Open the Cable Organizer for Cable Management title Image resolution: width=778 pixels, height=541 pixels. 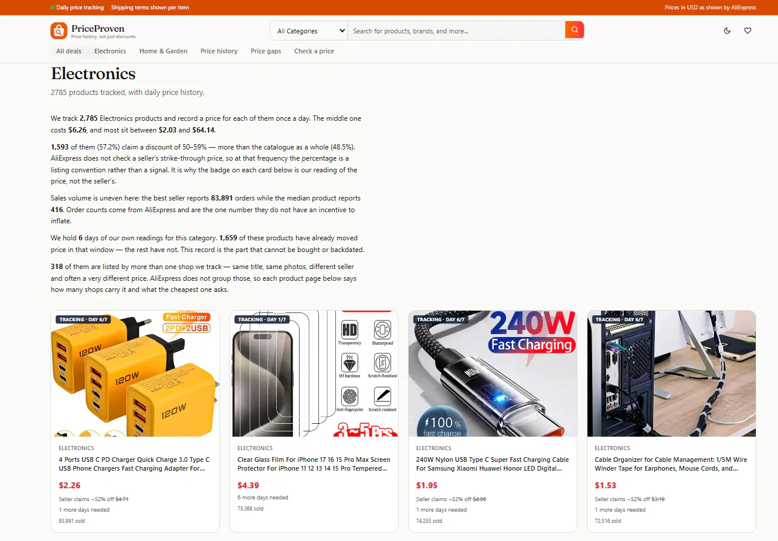(671, 464)
